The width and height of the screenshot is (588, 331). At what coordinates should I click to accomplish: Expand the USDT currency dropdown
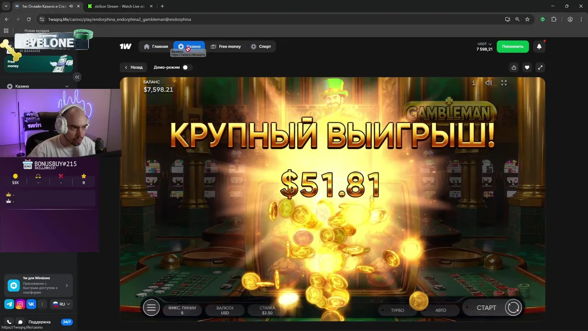[x=485, y=44]
